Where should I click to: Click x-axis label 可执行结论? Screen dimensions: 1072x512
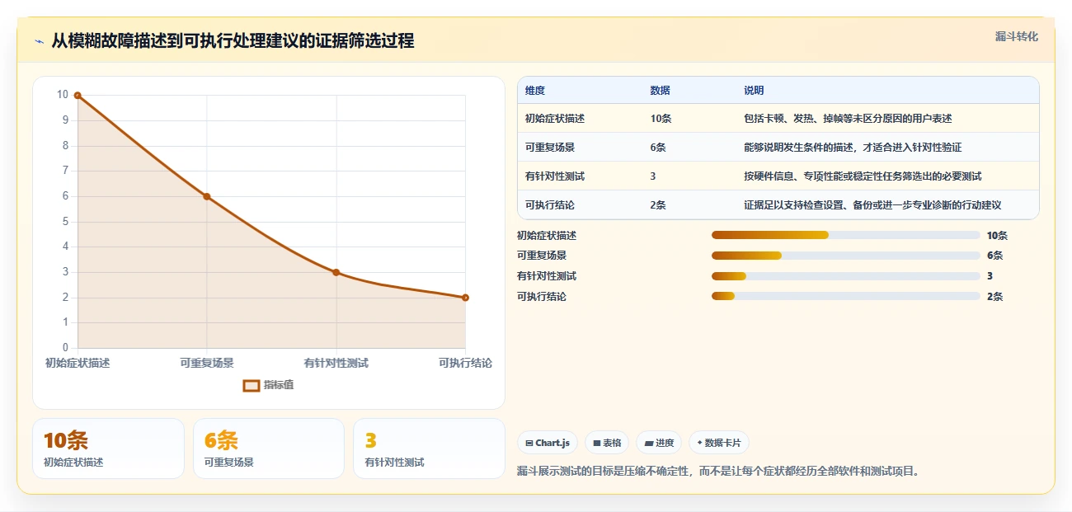point(465,363)
